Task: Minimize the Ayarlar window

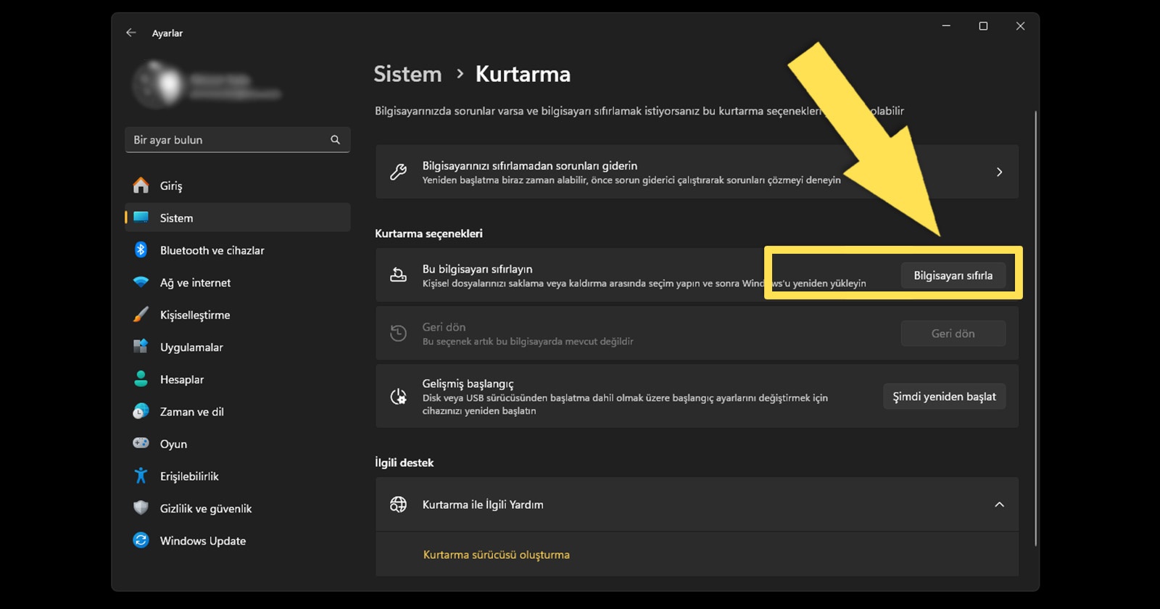Action: click(946, 26)
